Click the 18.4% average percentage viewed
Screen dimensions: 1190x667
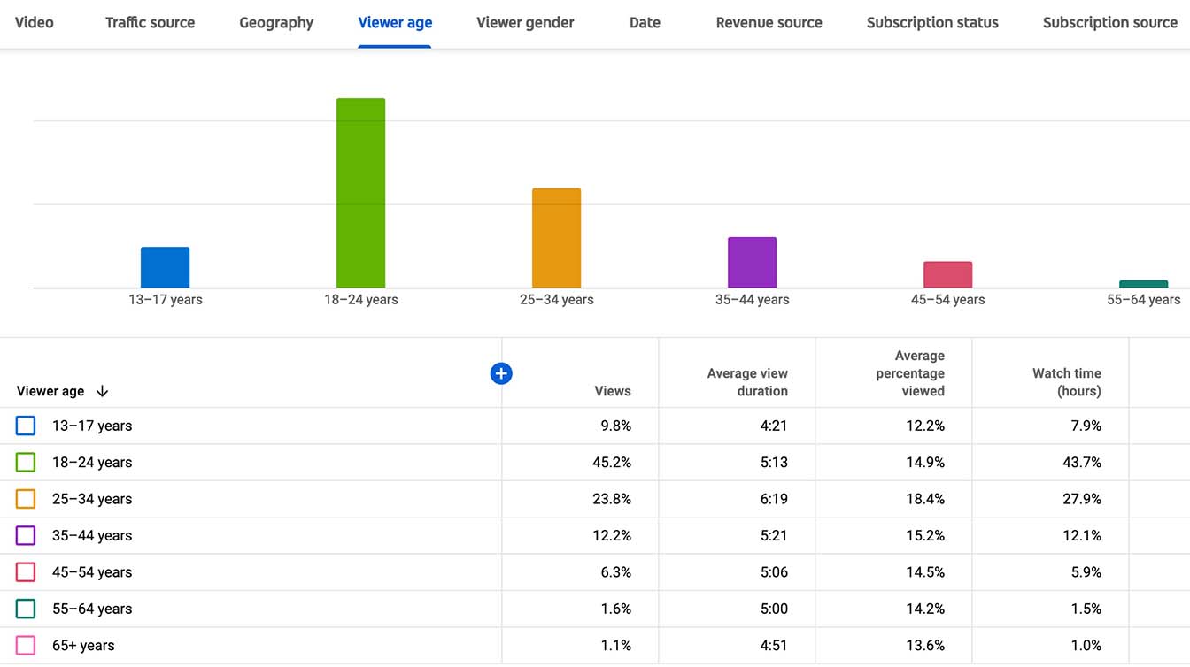(925, 499)
